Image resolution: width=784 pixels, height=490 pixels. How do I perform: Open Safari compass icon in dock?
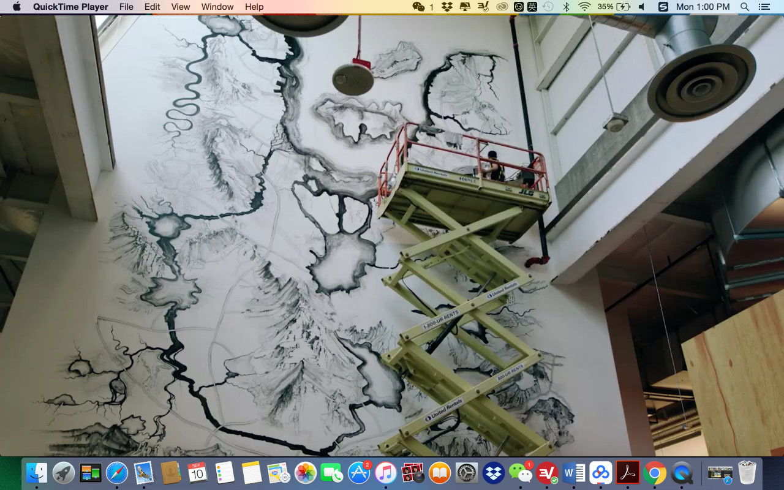point(117,473)
